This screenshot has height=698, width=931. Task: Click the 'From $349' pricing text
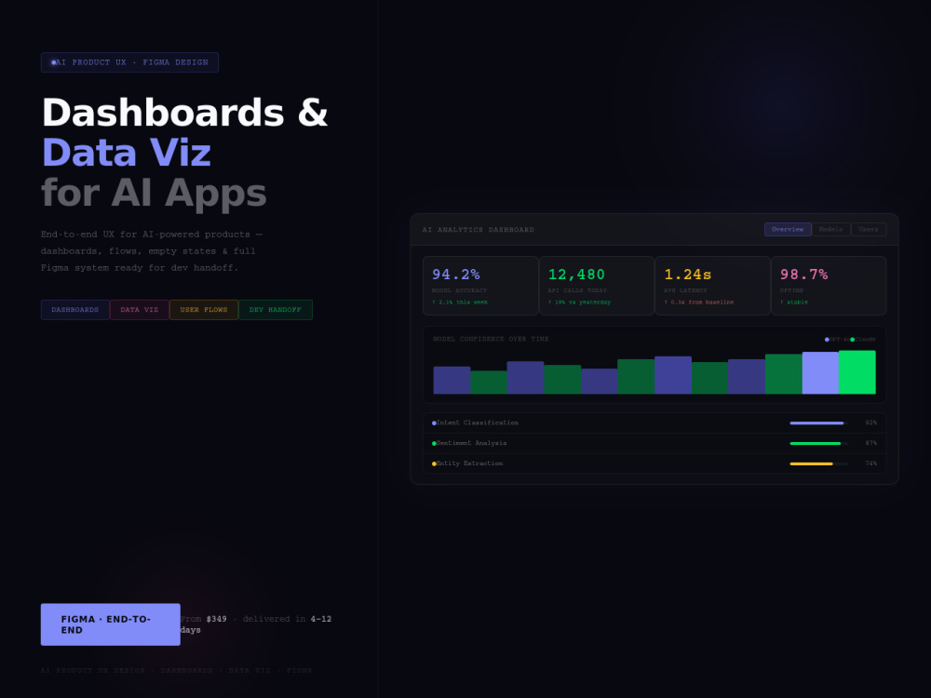pyautogui.click(x=204, y=619)
